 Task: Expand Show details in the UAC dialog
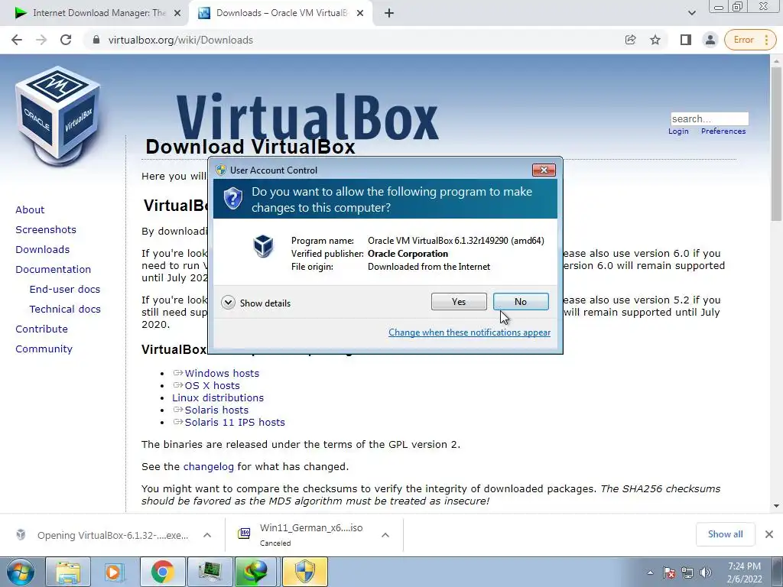point(255,303)
